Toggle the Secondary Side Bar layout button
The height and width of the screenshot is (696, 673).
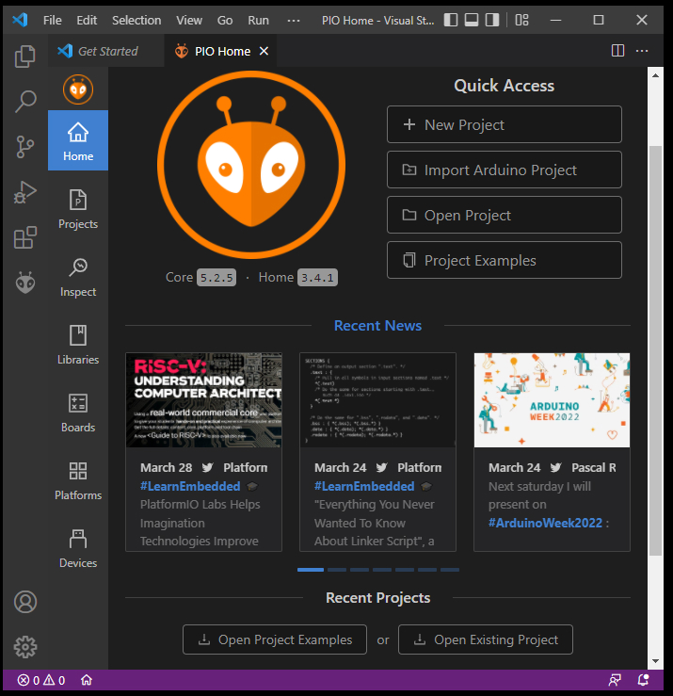pyautogui.click(x=492, y=20)
